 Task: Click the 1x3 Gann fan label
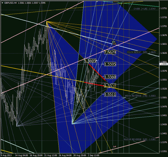coord(115,44)
